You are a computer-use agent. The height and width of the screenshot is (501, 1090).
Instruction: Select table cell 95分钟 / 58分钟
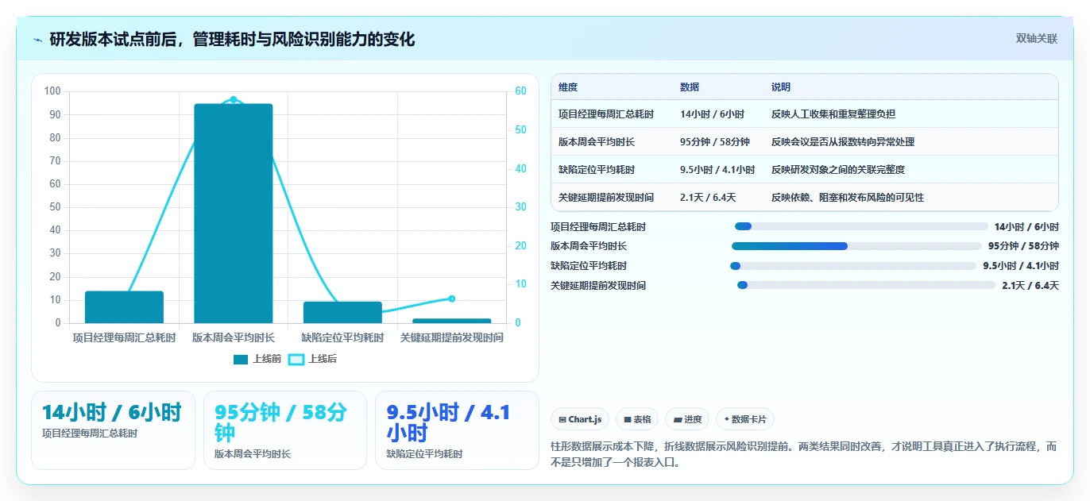(x=715, y=142)
